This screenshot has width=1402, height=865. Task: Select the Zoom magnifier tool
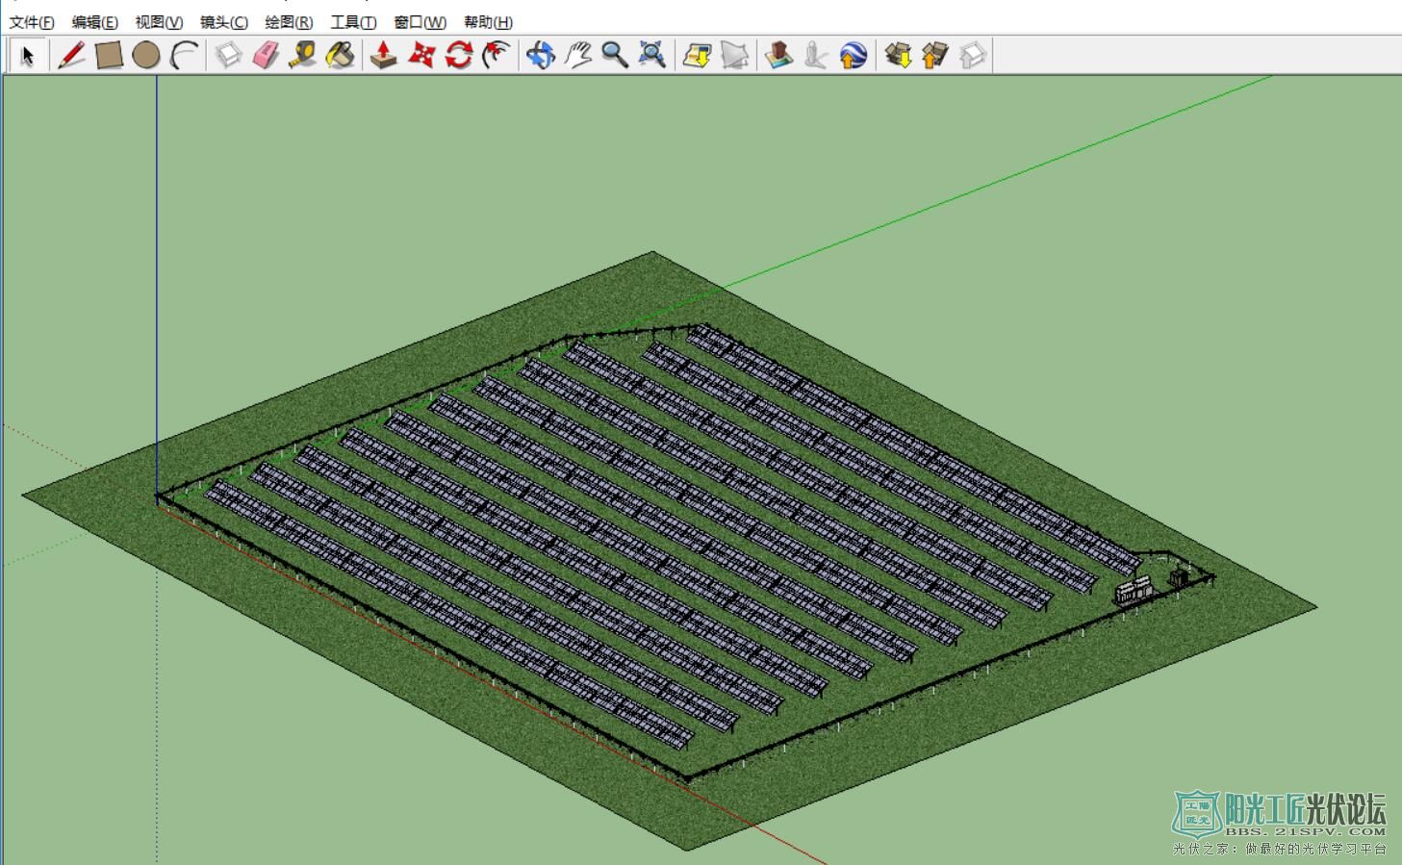click(615, 56)
